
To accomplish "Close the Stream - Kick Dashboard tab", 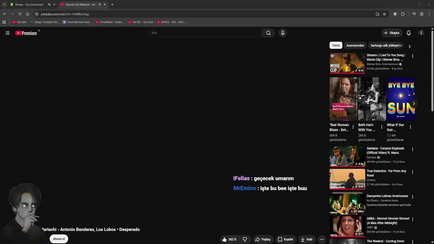I will (x=54, y=4).
